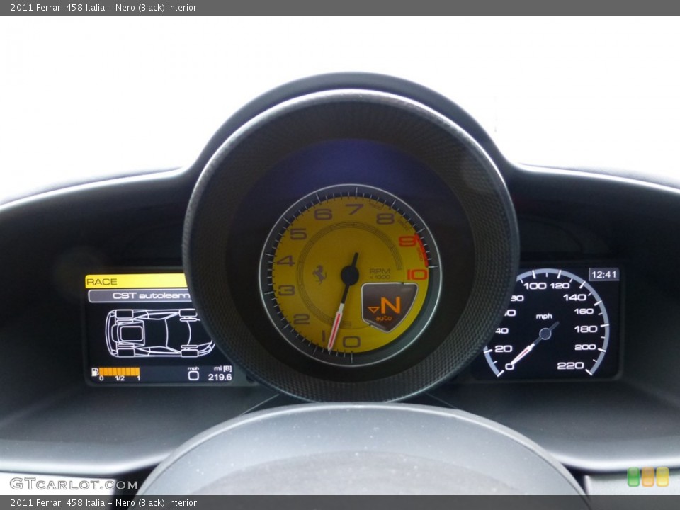This screenshot has width=680, height=510.
Task: Click the red 9 on tachometer
Action: tap(407, 241)
